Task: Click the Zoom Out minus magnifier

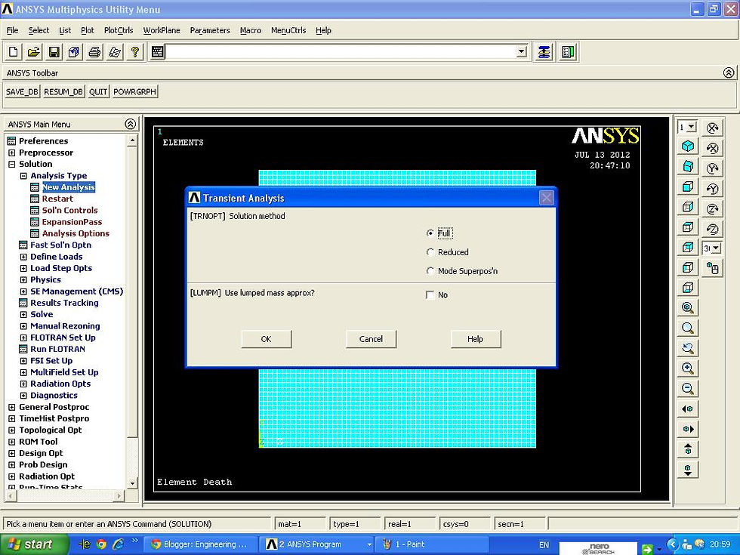Action: pyautogui.click(x=688, y=389)
